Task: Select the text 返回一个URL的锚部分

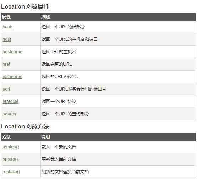Action: (63, 27)
